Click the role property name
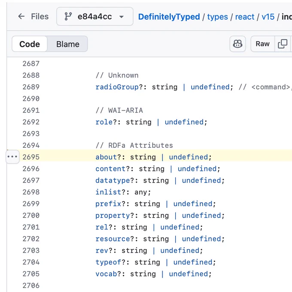This screenshot has height=292, width=292. 104,122
